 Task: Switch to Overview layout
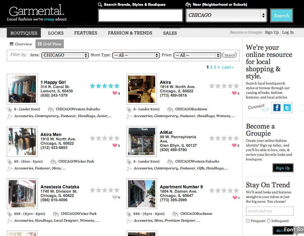[21, 44]
